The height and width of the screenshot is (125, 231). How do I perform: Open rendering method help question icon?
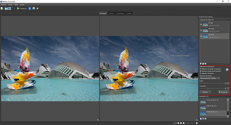tap(227, 70)
